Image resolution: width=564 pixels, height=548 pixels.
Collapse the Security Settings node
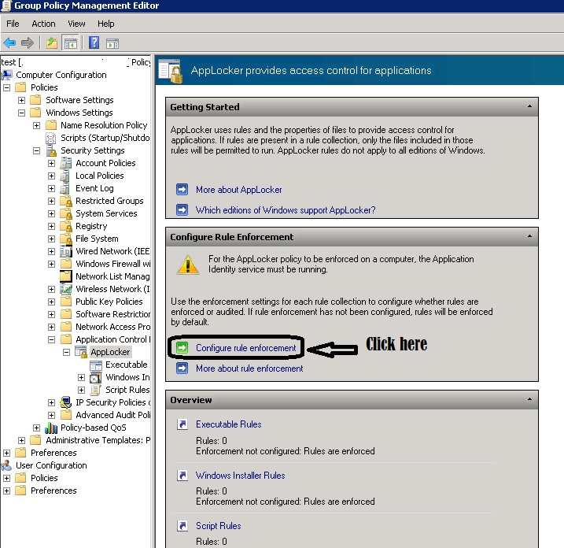tap(36, 150)
